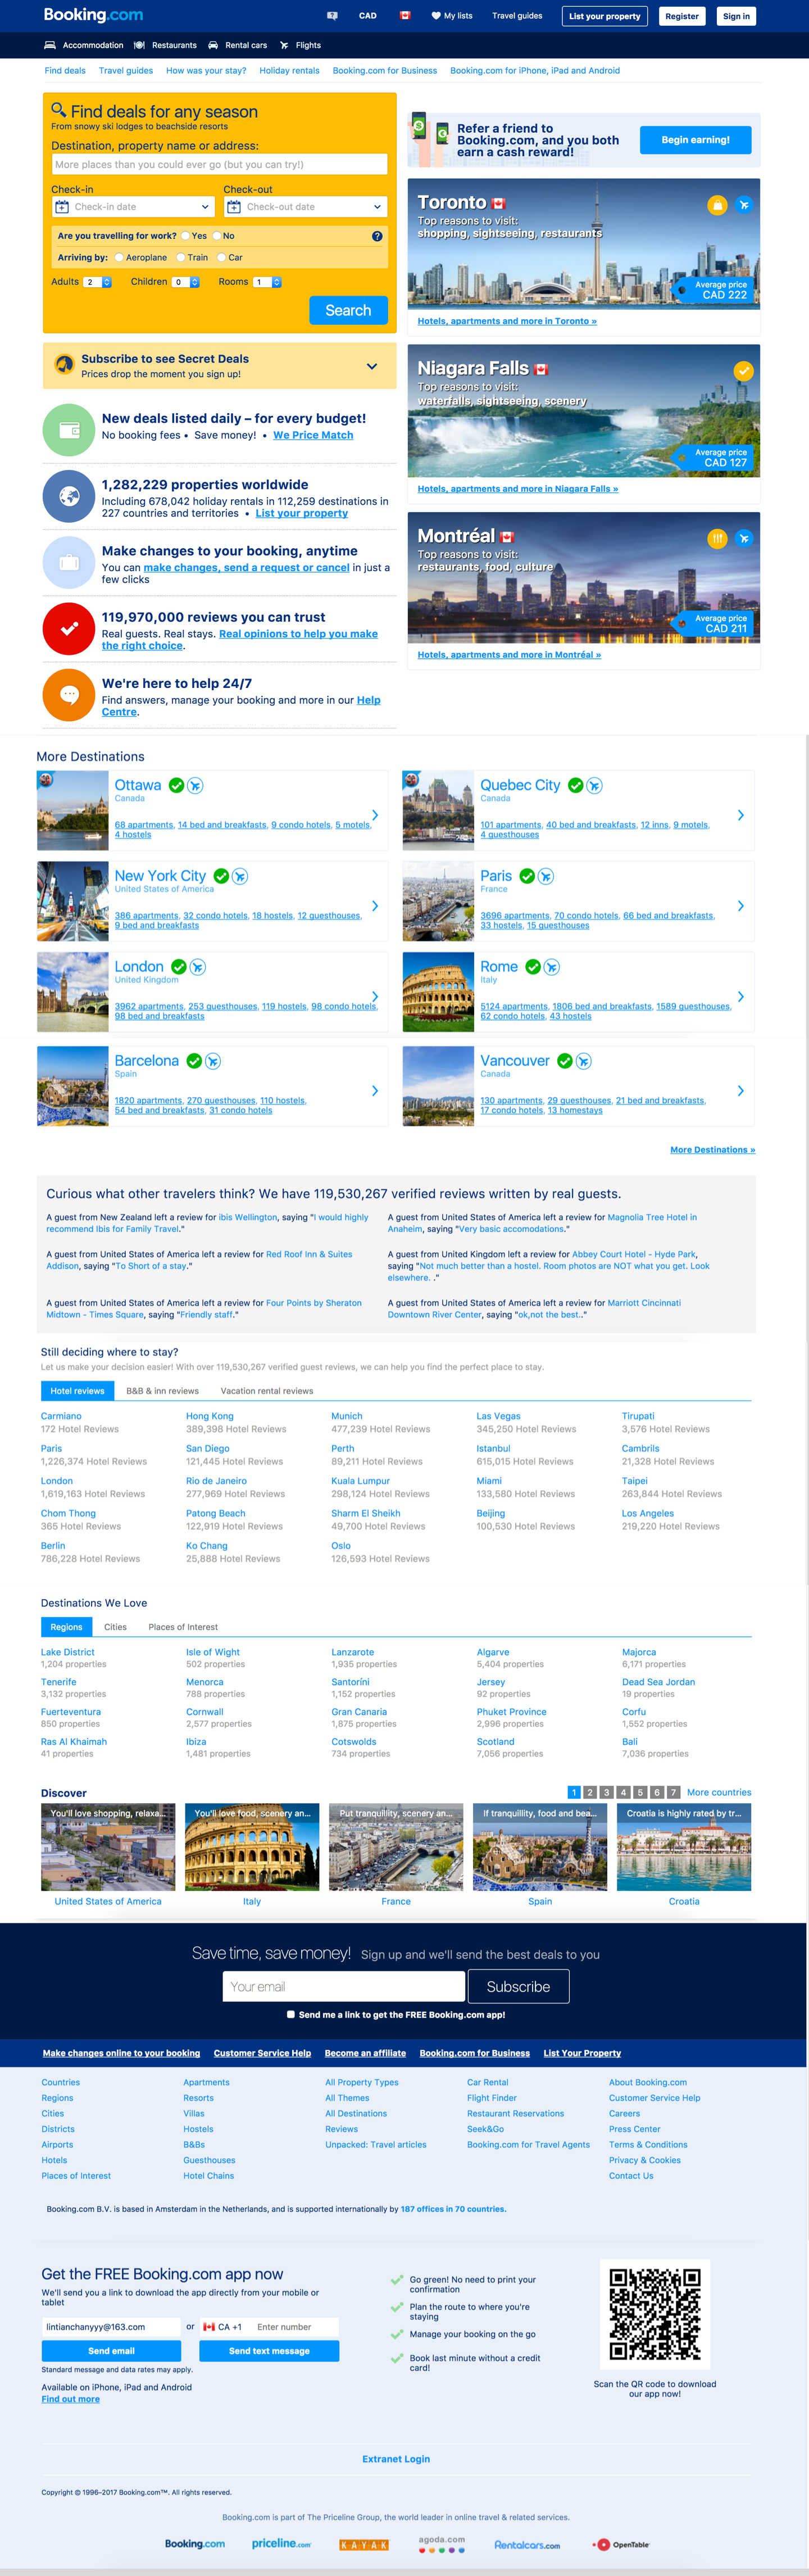
Task: Click the calendar icon in Check-out date
Action: tap(234, 207)
